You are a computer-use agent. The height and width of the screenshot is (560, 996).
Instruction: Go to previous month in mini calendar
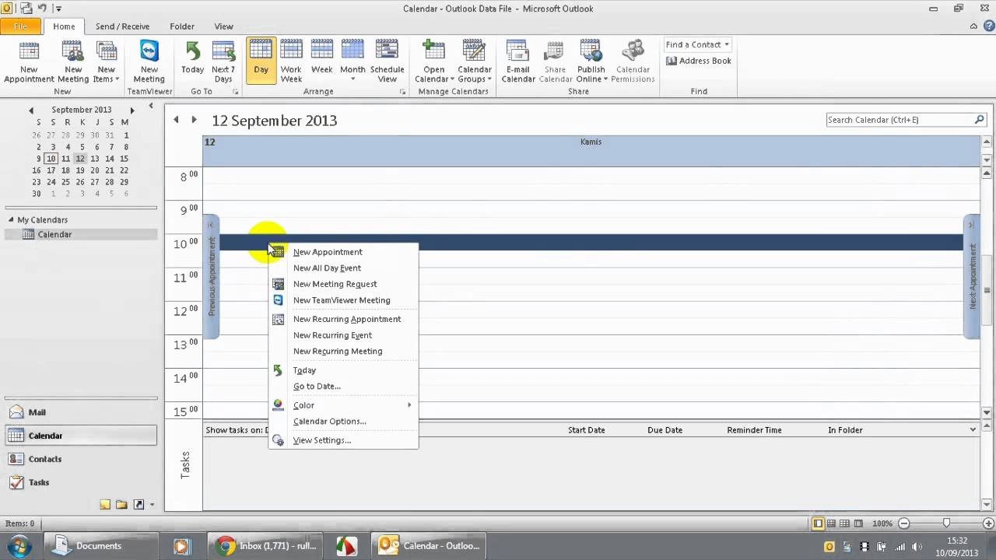31,110
